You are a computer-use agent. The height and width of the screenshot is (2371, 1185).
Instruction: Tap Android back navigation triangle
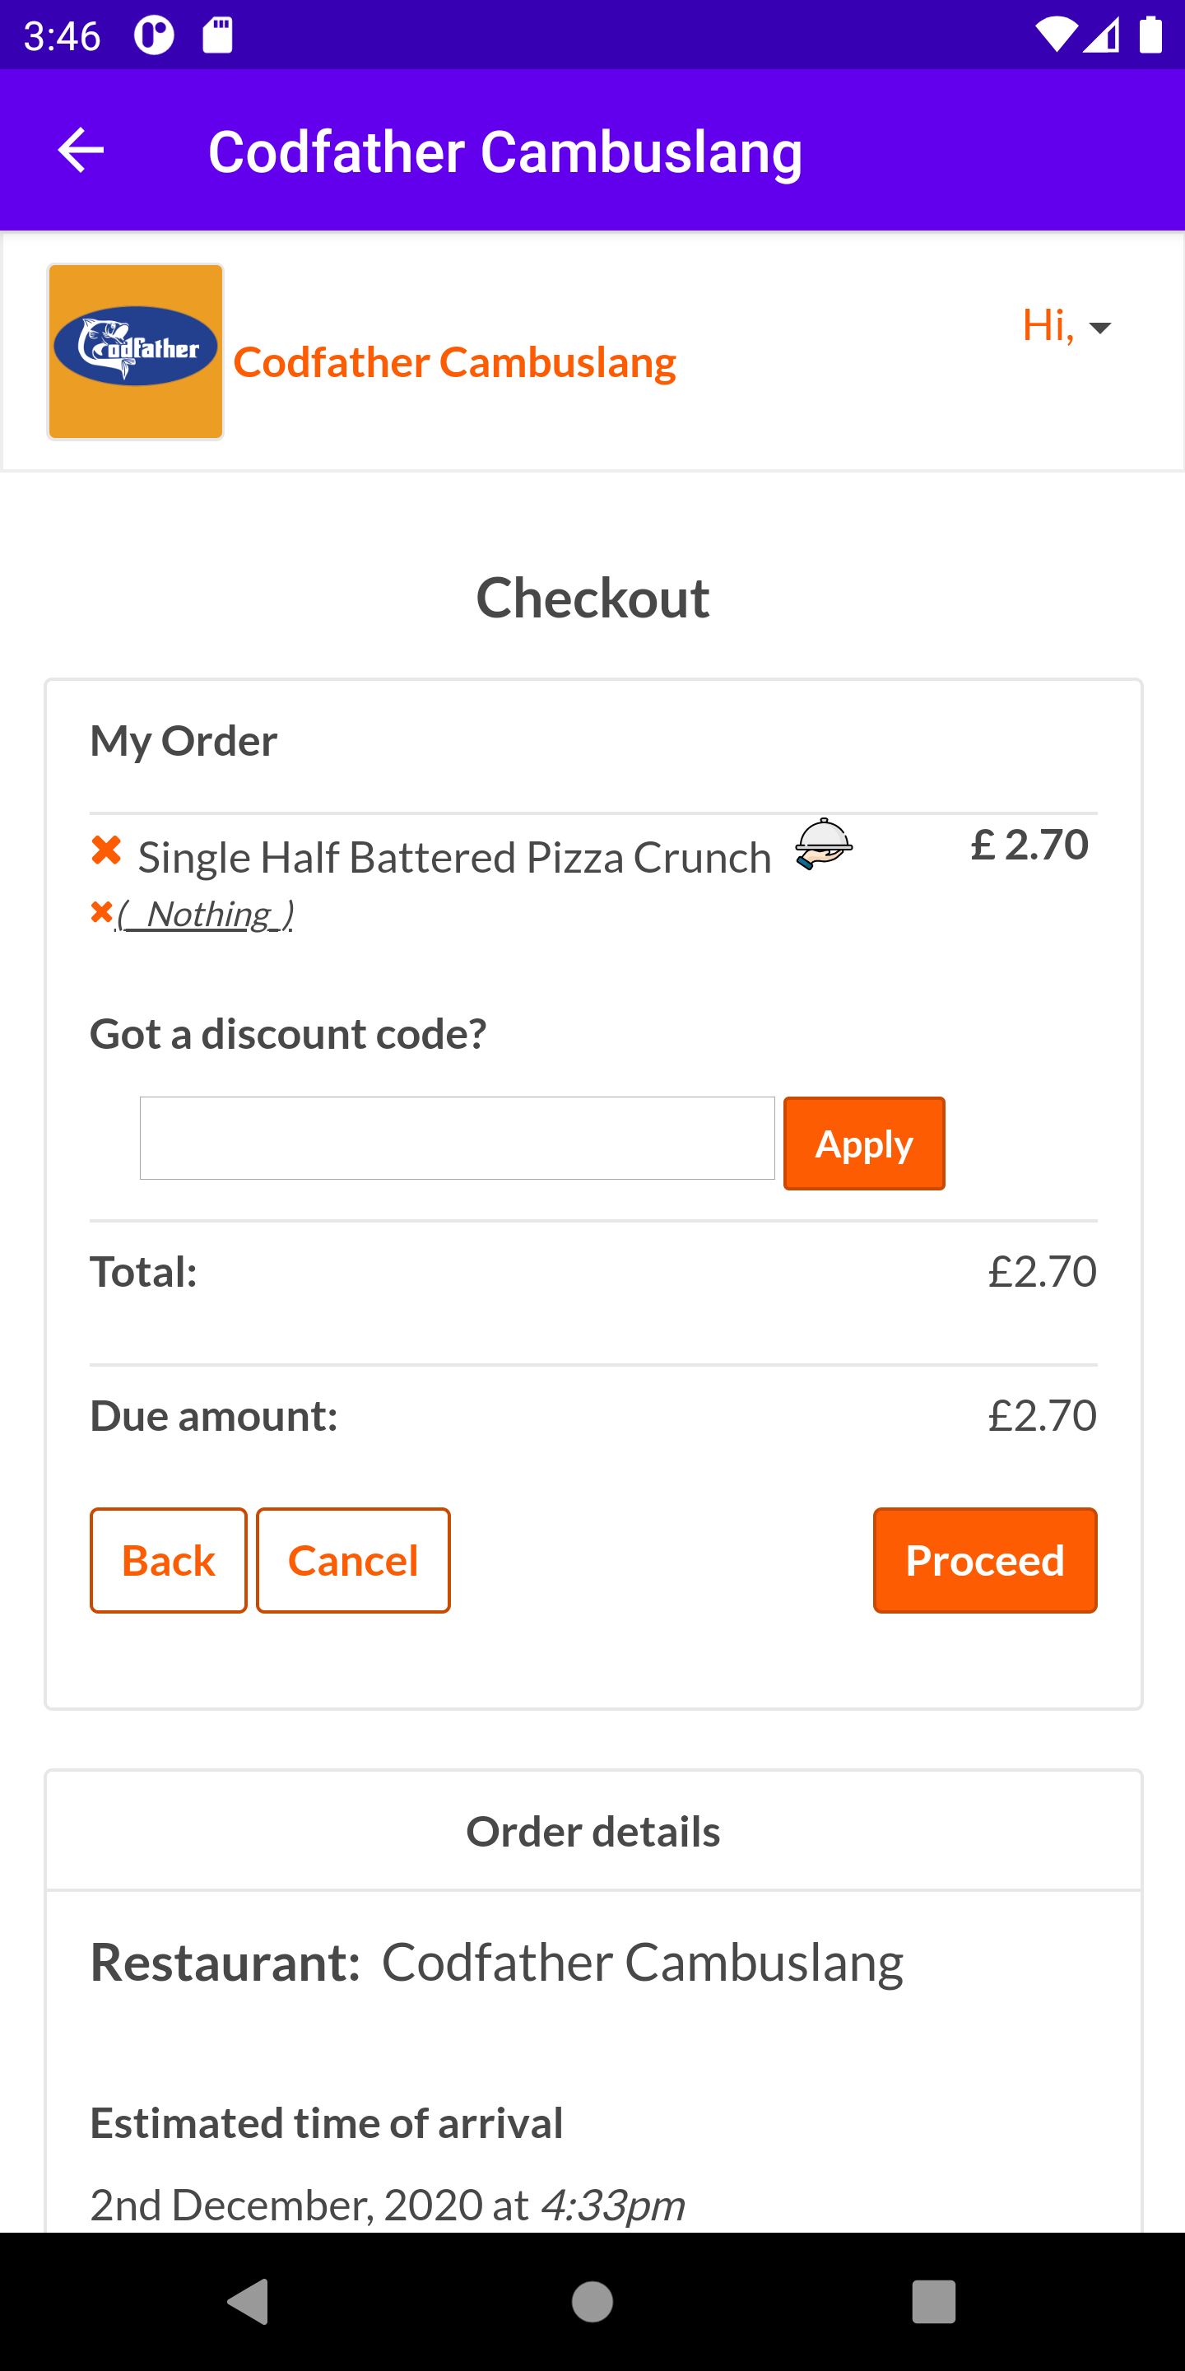[x=249, y=2301]
